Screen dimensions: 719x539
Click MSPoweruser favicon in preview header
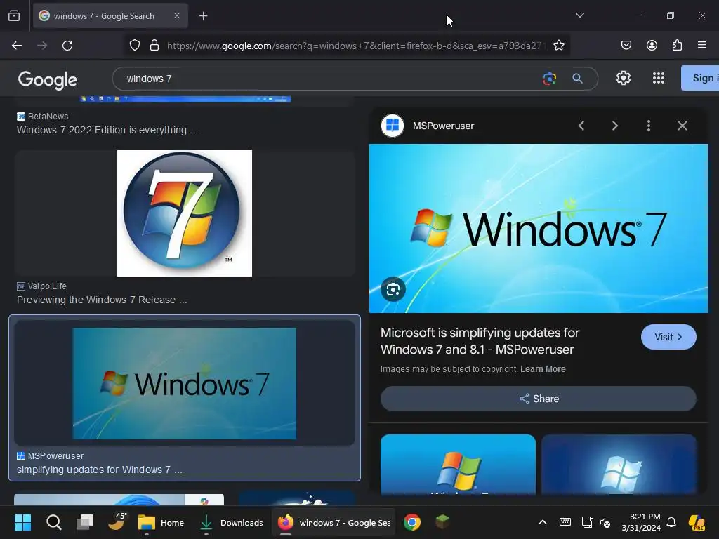click(393, 126)
